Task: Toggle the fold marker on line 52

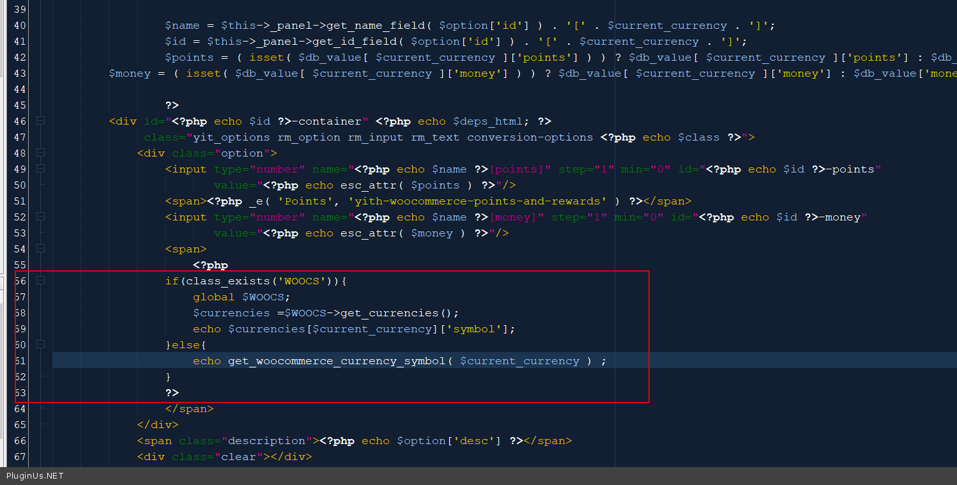Action: 40,217
